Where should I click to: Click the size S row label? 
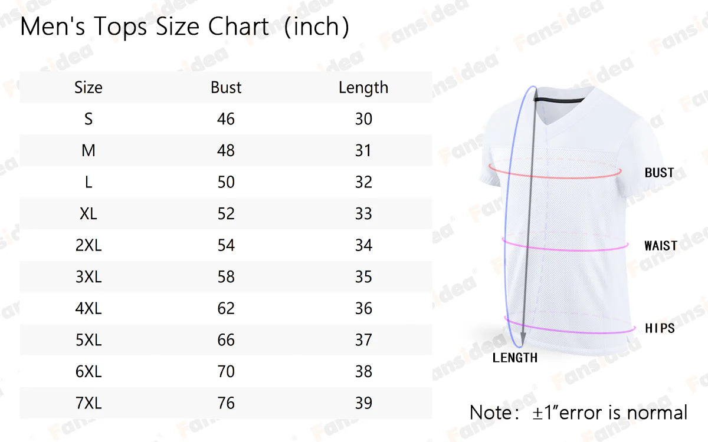pos(88,119)
